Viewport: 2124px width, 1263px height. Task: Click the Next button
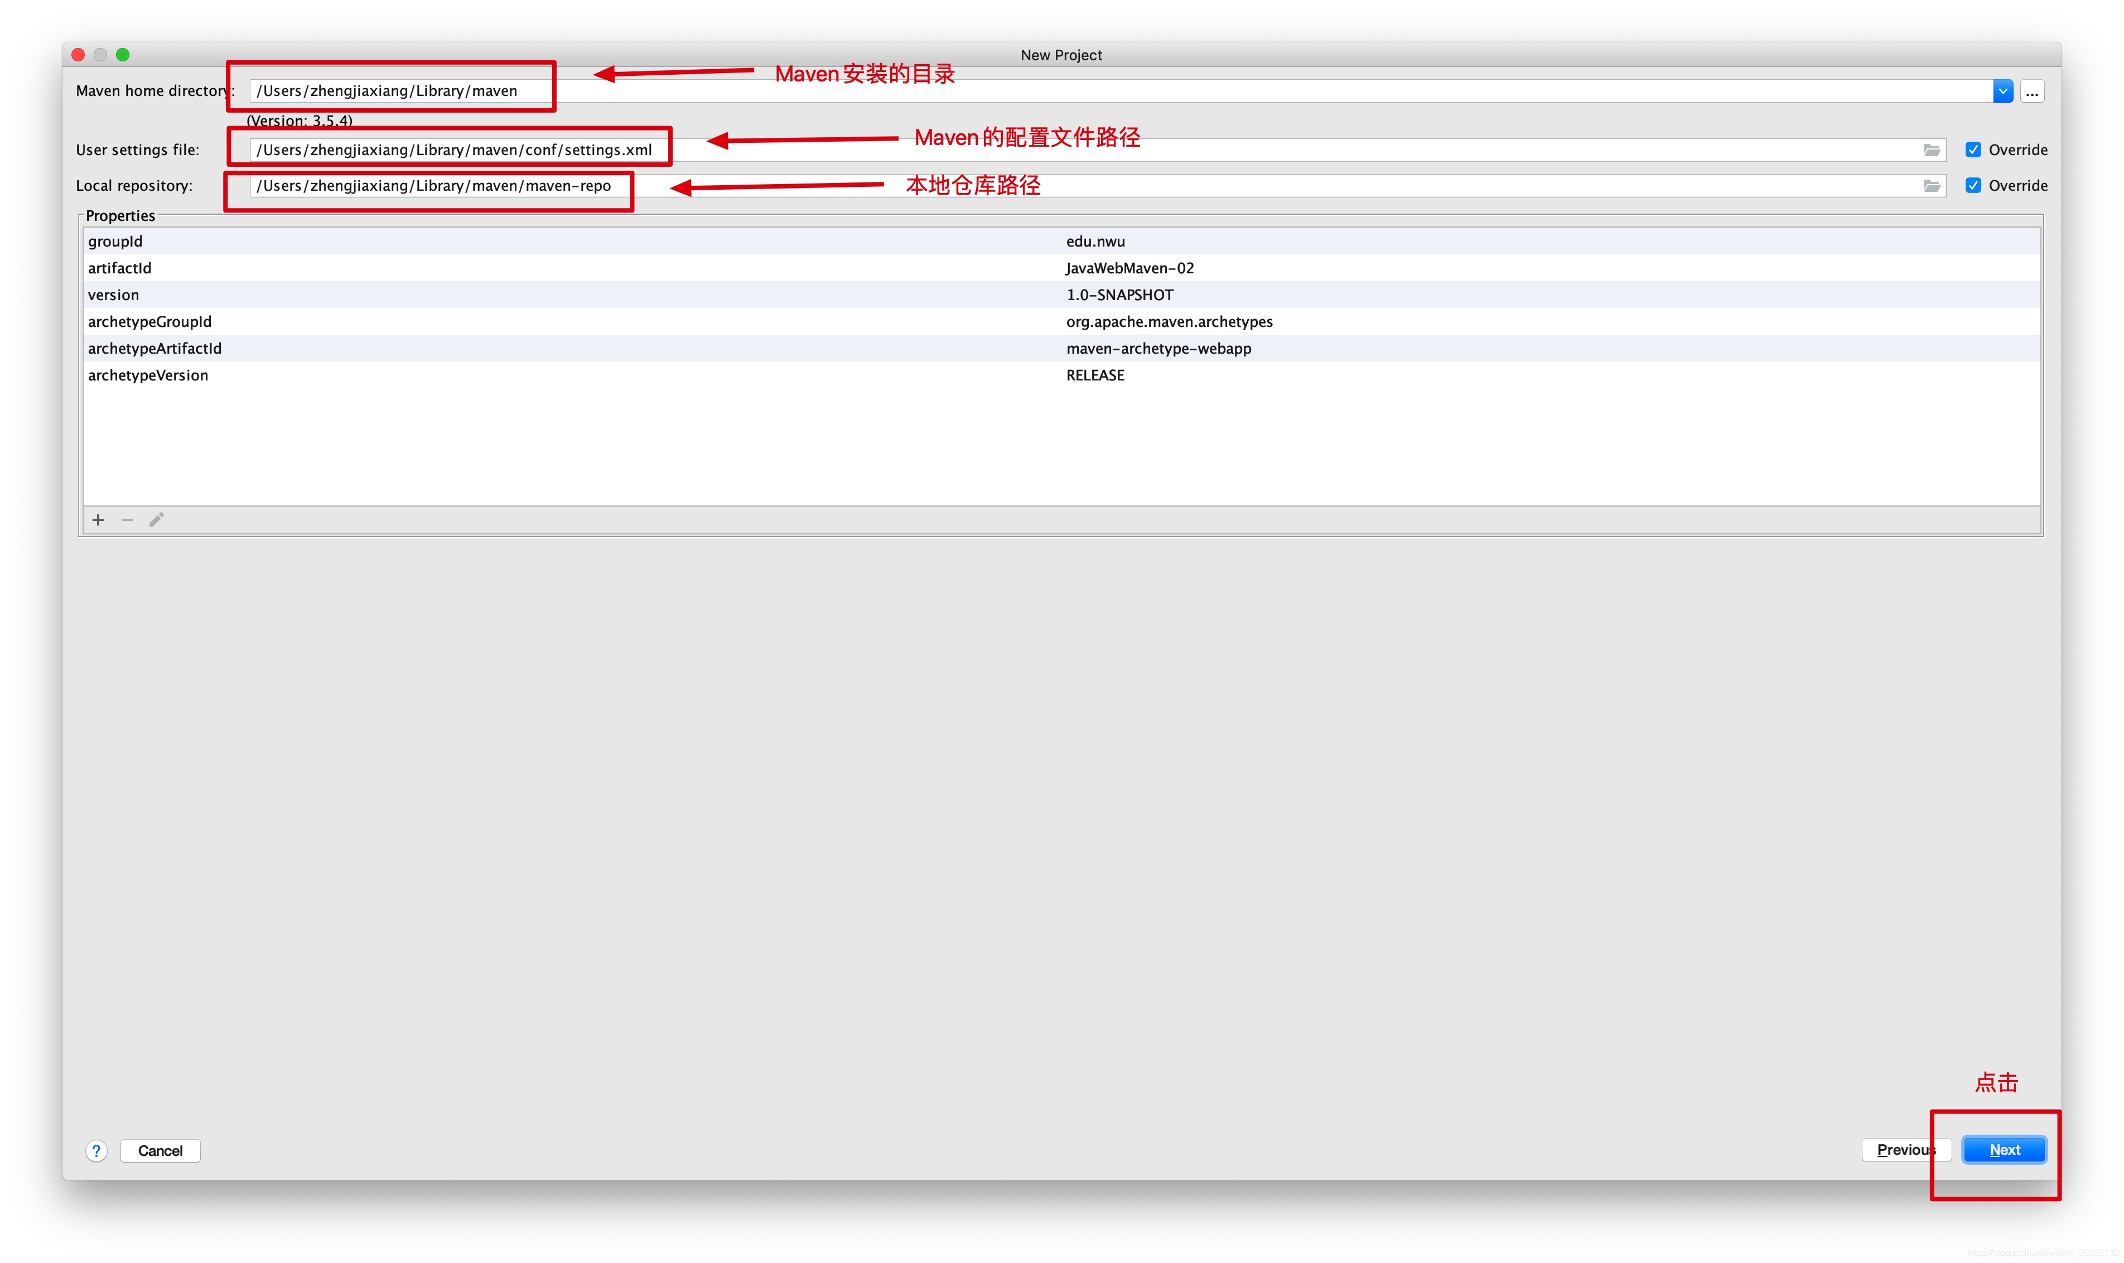point(2004,1150)
